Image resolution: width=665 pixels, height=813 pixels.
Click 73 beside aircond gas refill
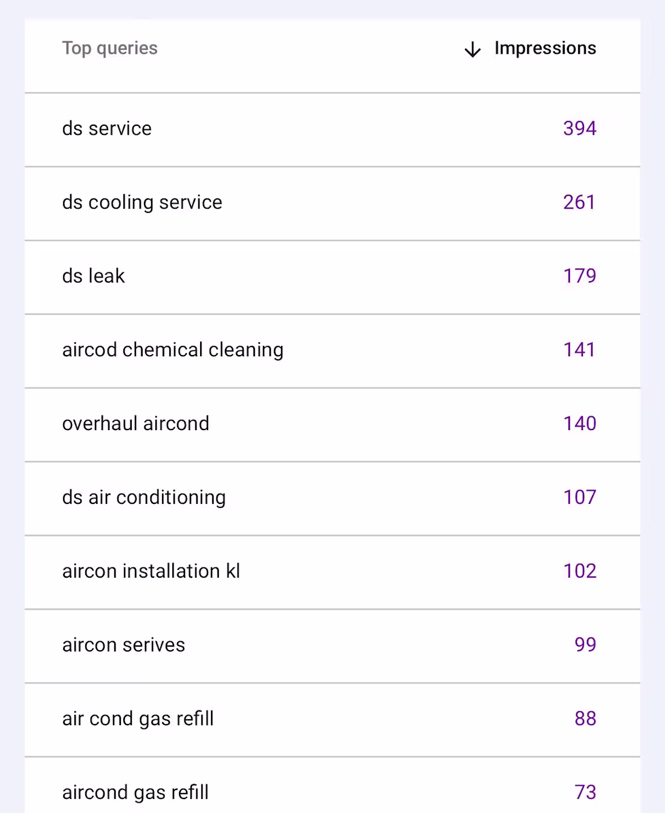point(584,792)
